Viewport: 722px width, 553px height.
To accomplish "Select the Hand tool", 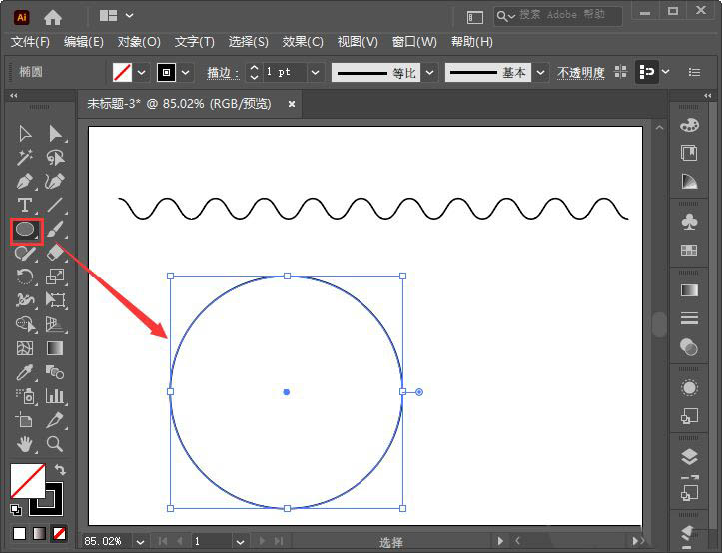I will coord(25,444).
